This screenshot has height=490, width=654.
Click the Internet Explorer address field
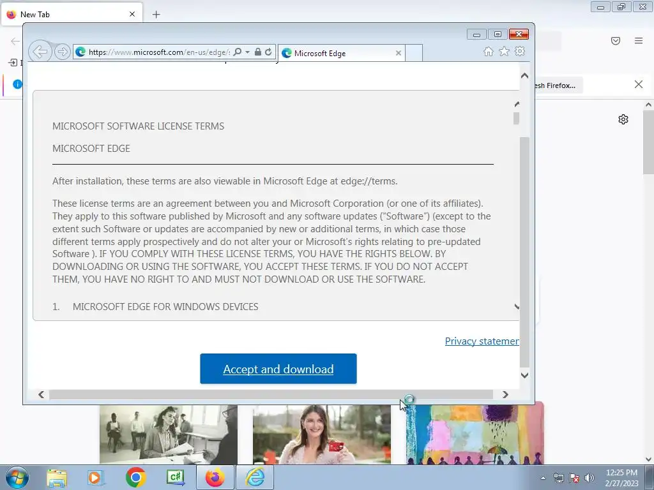point(158,52)
